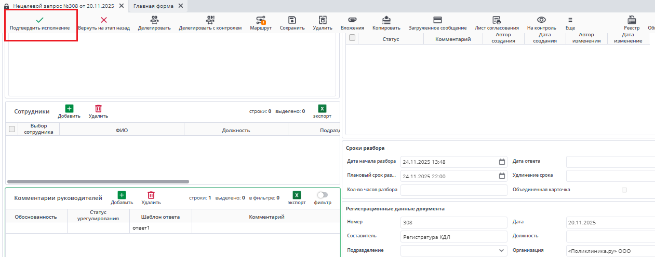This screenshot has height=257, width=655.
Task: Select the ответ1 cell
Action: (161, 228)
